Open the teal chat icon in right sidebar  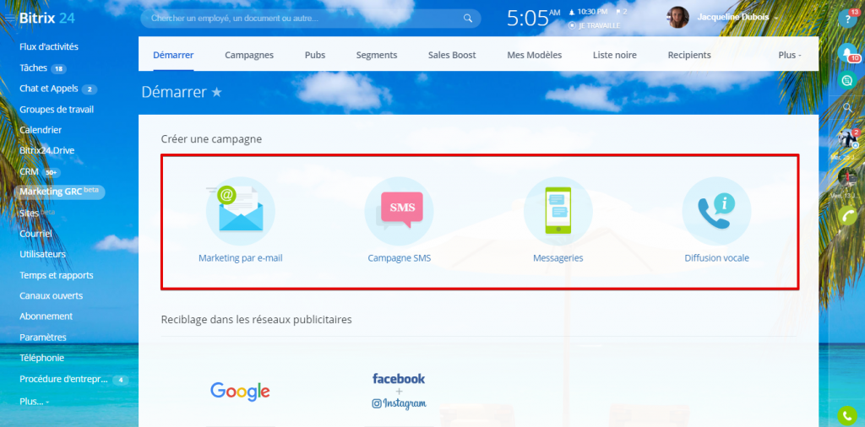click(x=846, y=80)
